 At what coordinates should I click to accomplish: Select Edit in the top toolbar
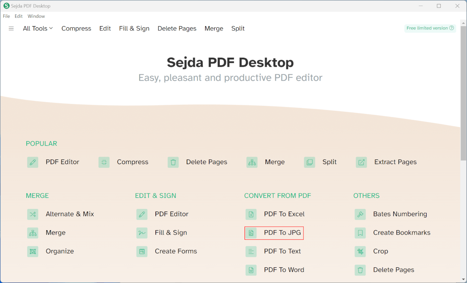tap(105, 28)
